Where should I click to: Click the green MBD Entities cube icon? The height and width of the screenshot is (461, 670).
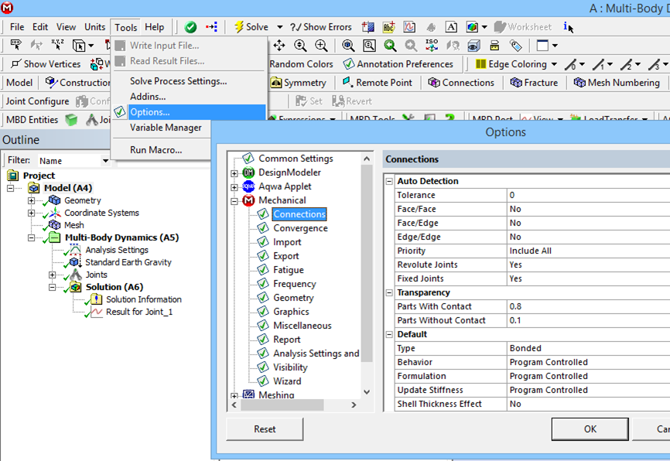point(71,120)
